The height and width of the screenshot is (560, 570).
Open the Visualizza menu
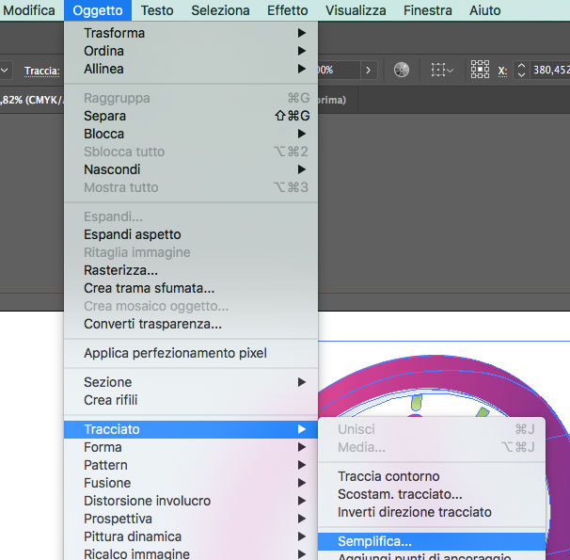click(356, 10)
